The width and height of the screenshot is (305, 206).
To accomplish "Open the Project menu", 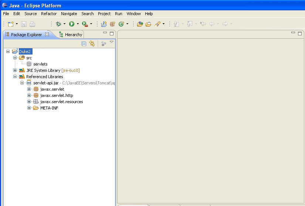I will pyautogui.click(x=104, y=14).
